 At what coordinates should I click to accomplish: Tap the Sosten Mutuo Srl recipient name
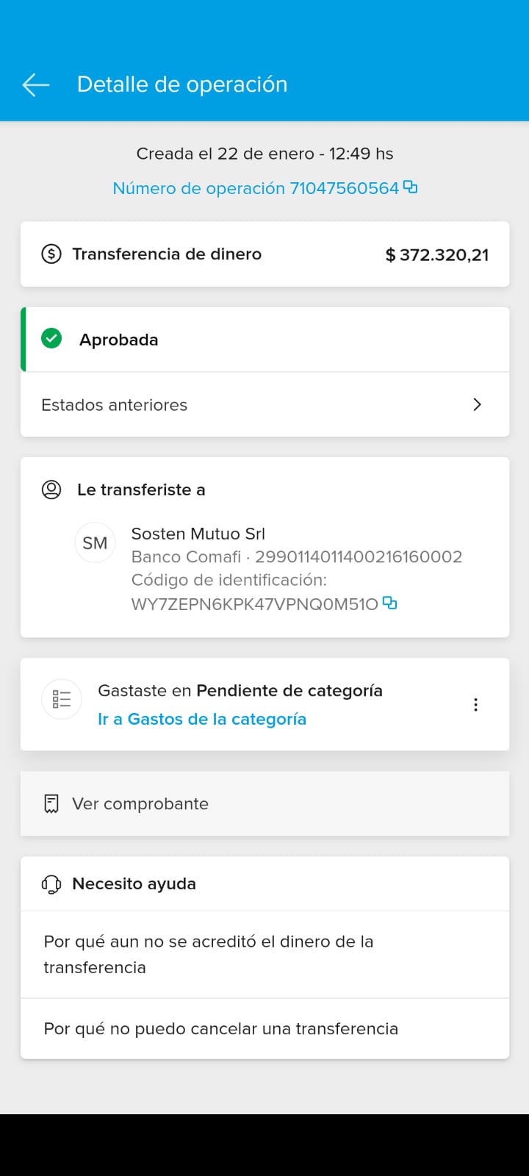click(x=198, y=534)
